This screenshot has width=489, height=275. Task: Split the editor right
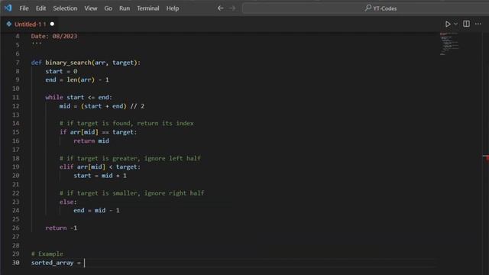click(x=466, y=24)
